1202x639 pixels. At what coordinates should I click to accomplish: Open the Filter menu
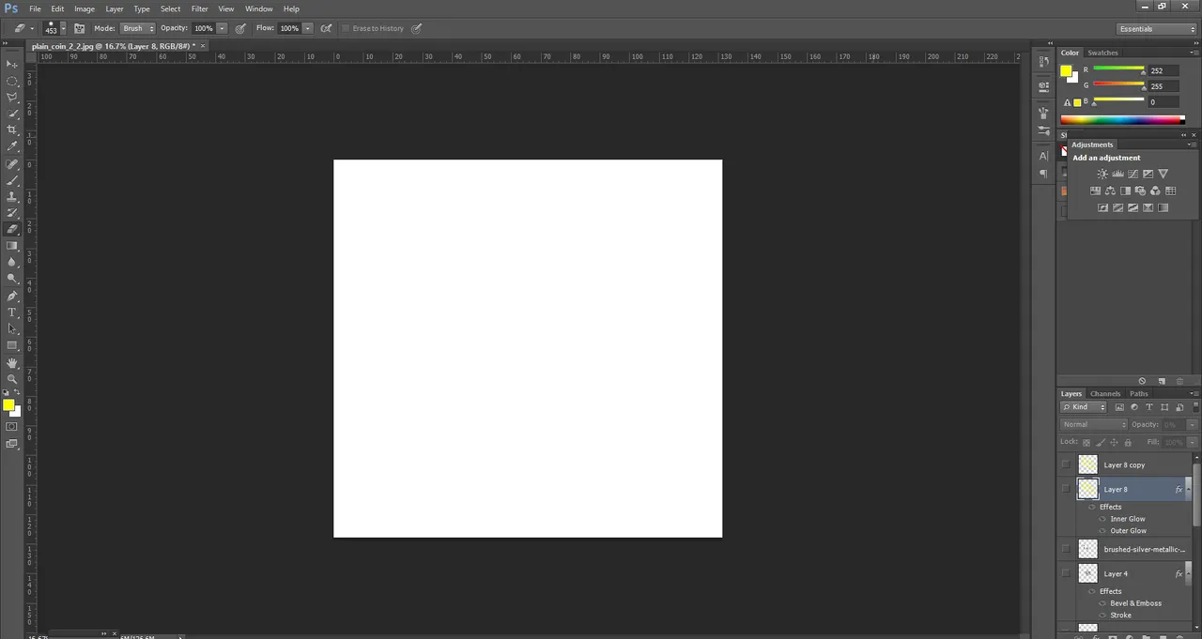[200, 8]
